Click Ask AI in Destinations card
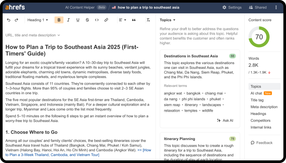This screenshot has height=163, width=286. click(x=225, y=120)
